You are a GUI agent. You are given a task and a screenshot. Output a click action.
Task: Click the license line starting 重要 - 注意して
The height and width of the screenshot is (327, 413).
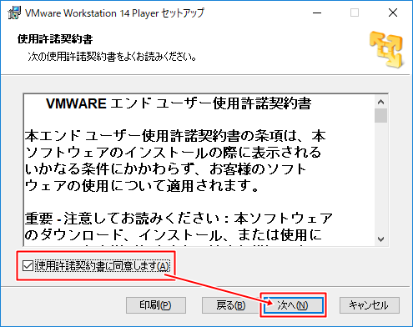179,219
